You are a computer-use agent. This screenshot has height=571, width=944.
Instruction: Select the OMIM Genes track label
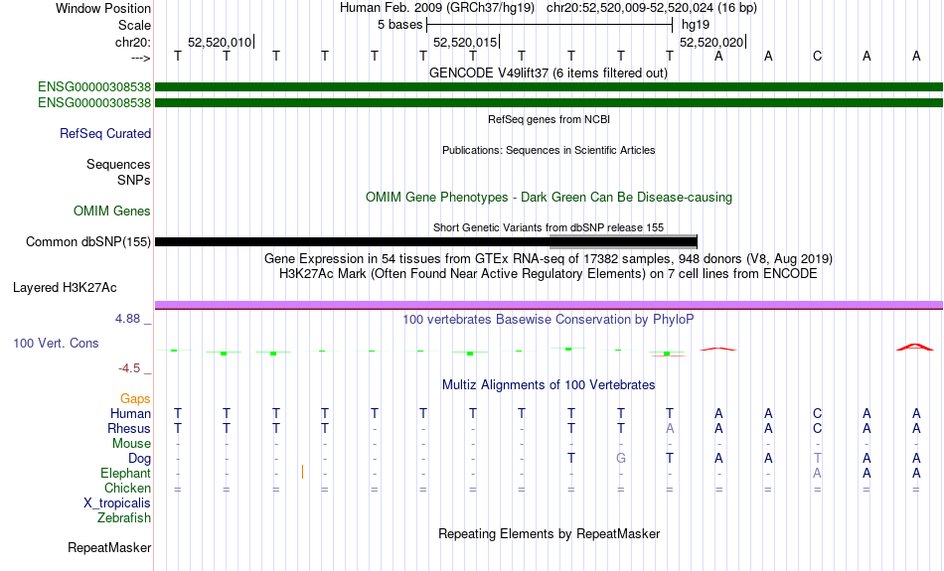coord(112,212)
